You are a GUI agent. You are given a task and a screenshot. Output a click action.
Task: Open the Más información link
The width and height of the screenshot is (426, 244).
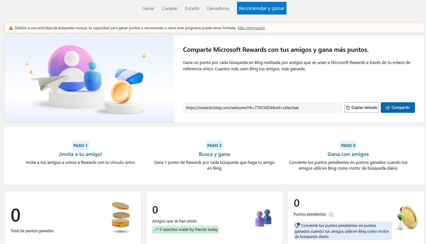[x=251, y=28]
